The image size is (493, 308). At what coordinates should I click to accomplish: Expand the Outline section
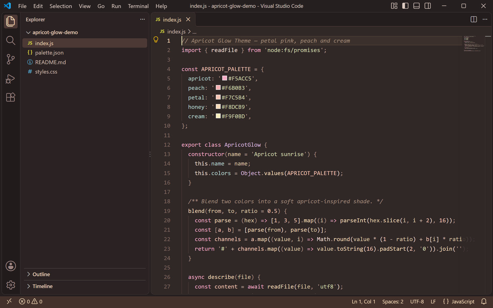coord(86,274)
